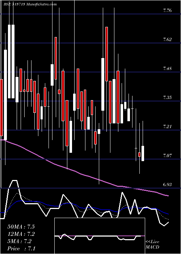Click inside the Live MACD mini chart
Image resolution: width=181 pixels, height=254 pixels.
pos(100,236)
